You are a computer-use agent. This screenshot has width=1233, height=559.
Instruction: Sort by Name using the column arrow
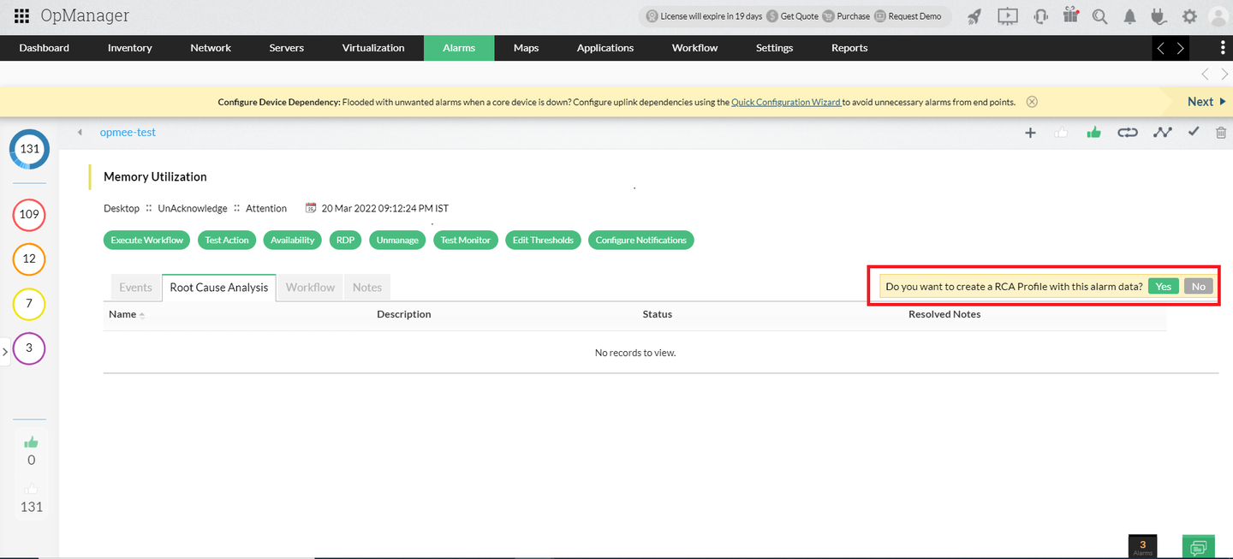[141, 314]
